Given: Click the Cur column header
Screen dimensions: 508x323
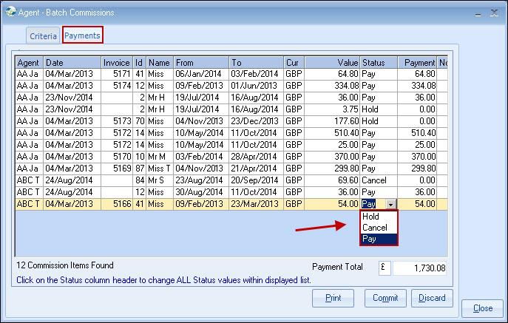Looking at the screenshot, I should click(294, 63).
